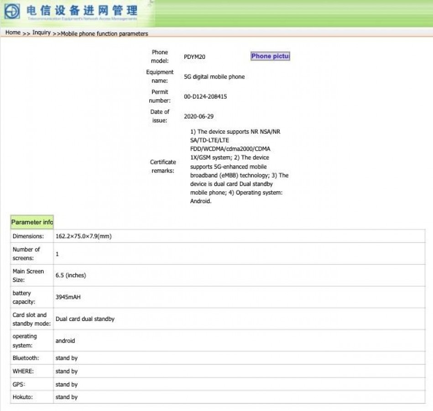Select screen size value 6.5 (inches)

click(x=71, y=275)
